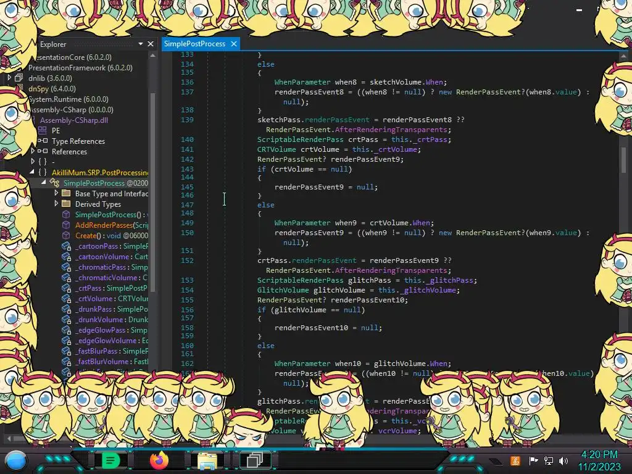This screenshot has height=474, width=632.
Task: Click the Start orb button
Action: click(x=16, y=461)
